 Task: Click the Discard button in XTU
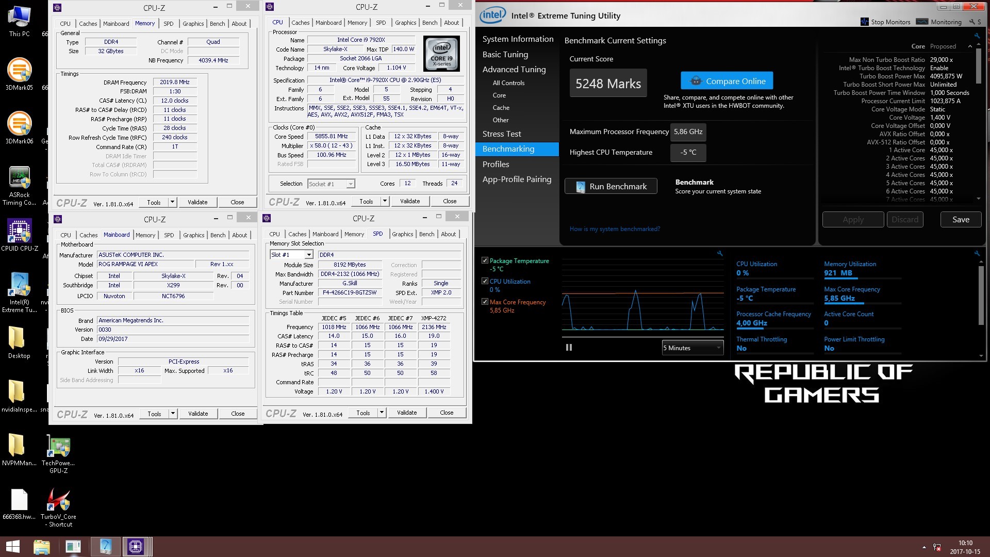(905, 220)
